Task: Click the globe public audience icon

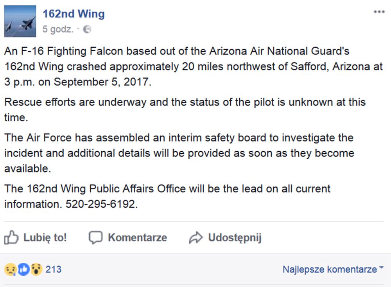Action: coord(88,29)
